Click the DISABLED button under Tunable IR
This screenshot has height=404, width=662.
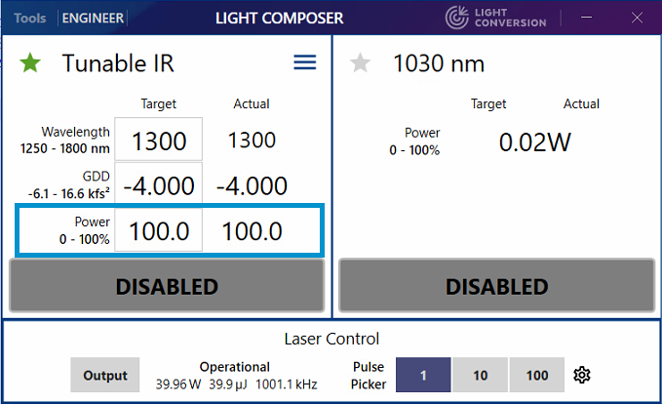tap(167, 286)
